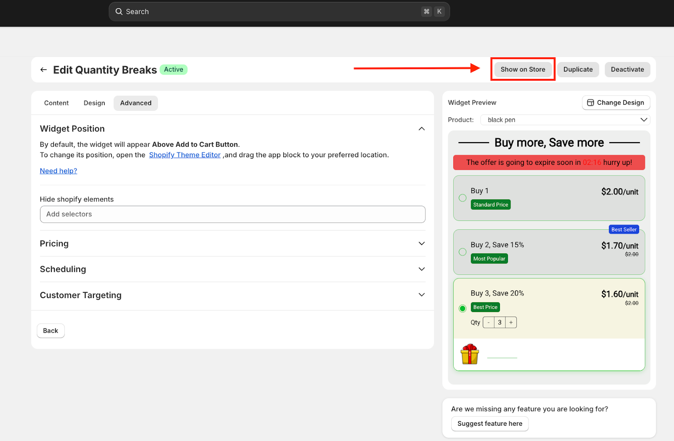Select the Buy 1 radio option

pos(463,198)
